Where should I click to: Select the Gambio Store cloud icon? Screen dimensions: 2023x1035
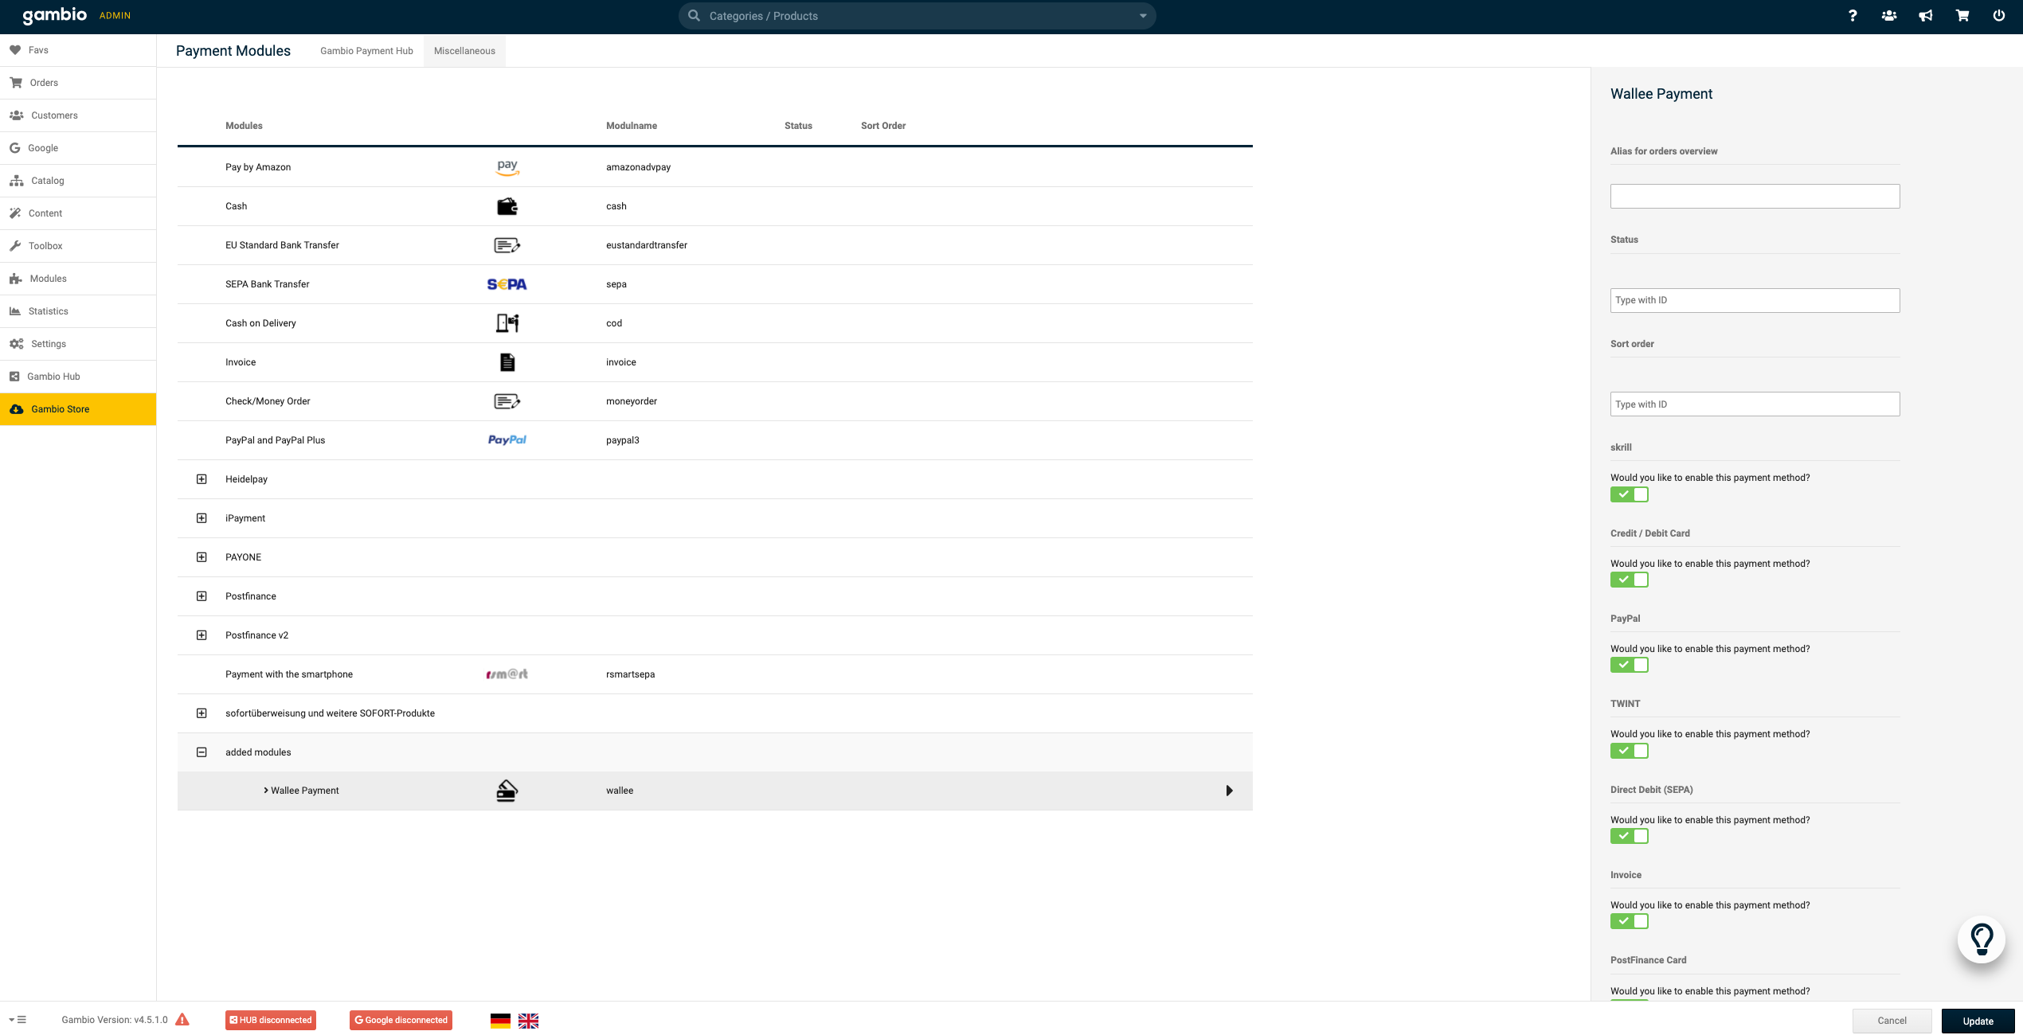coord(17,408)
